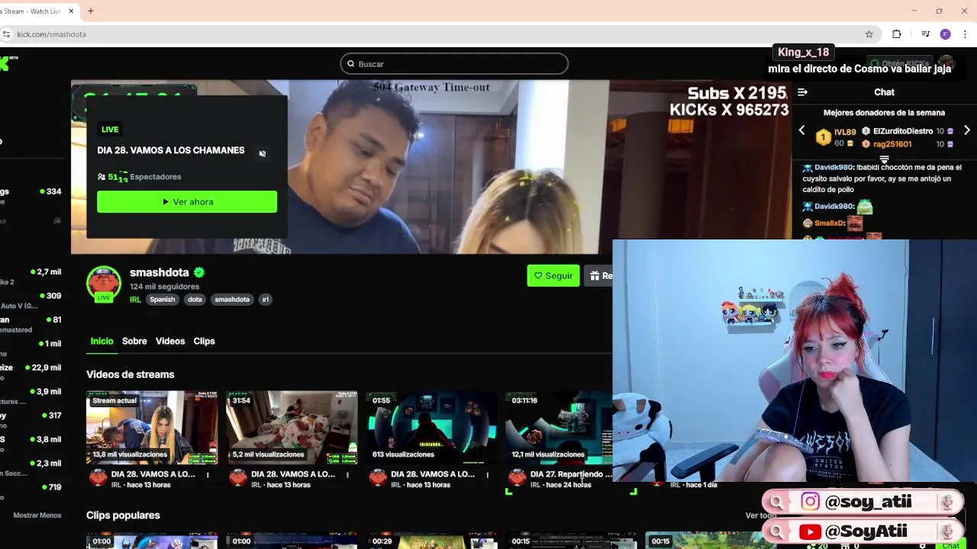Image resolution: width=977 pixels, height=549 pixels.
Task: Click the DIA 28 live stream title
Action: [x=171, y=150]
